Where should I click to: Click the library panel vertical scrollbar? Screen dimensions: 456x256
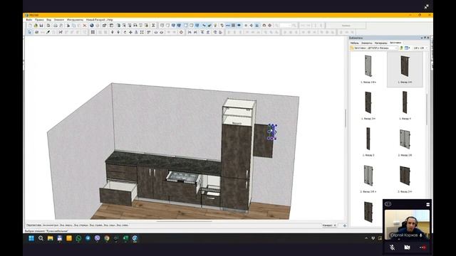click(427, 109)
